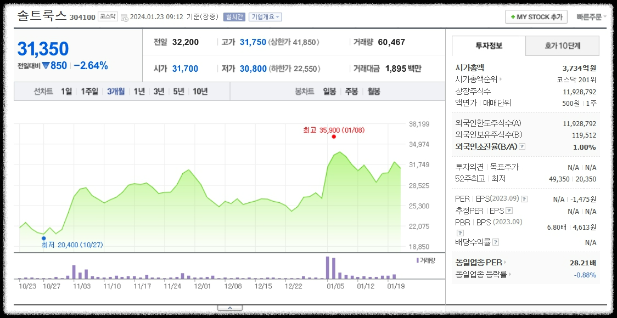This screenshot has width=617, height=318.
Task: Click the 6.80배 | 4,613원 value
Action: click(571, 227)
